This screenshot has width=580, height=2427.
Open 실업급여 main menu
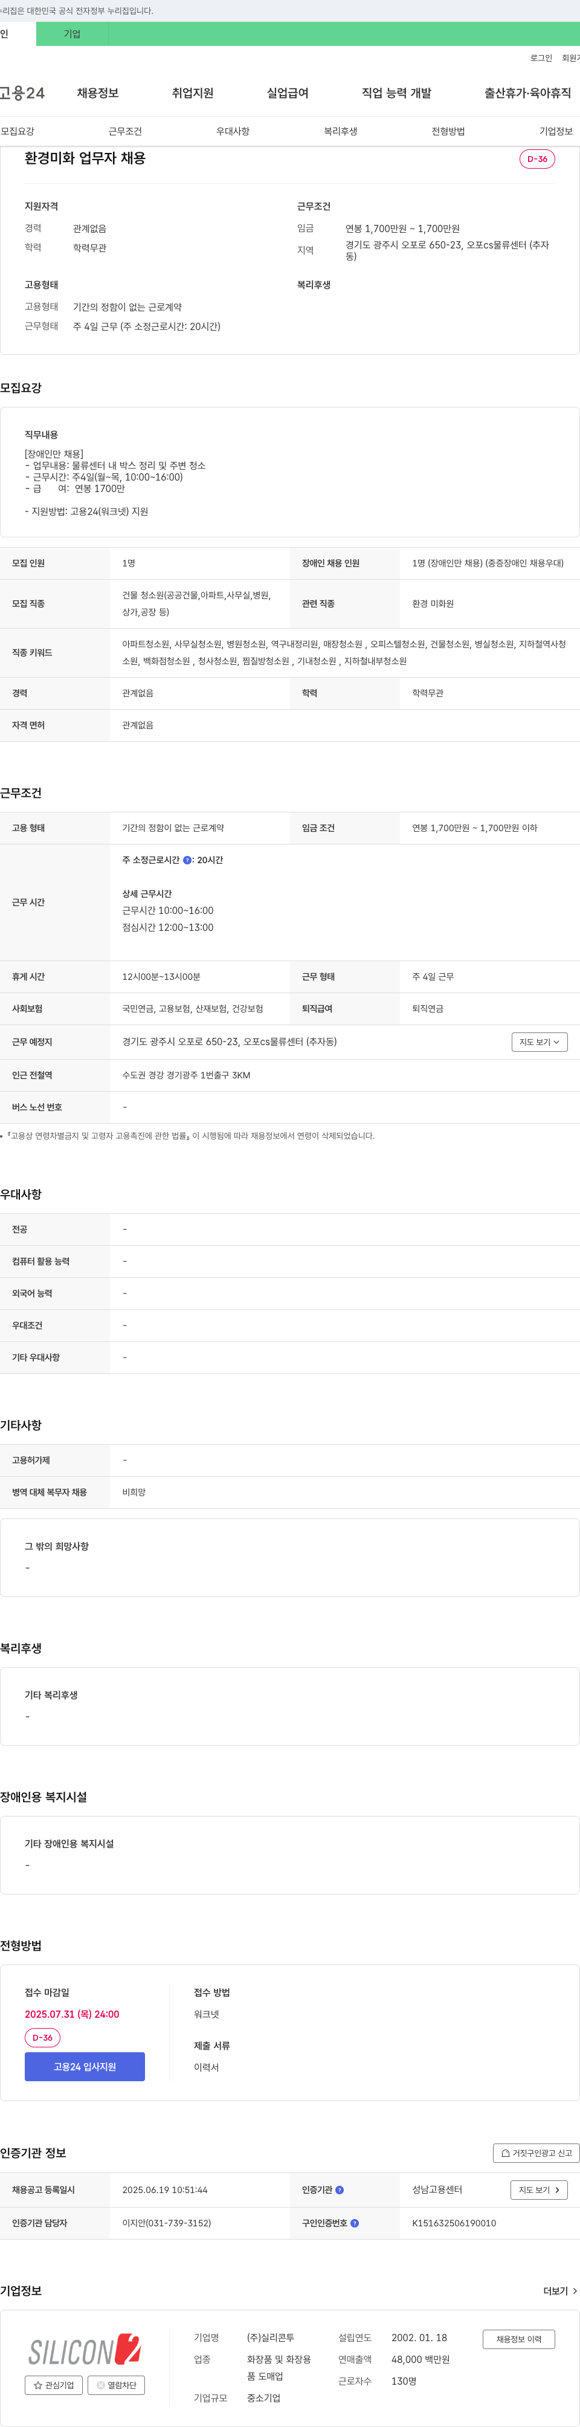click(x=288, y=93)
